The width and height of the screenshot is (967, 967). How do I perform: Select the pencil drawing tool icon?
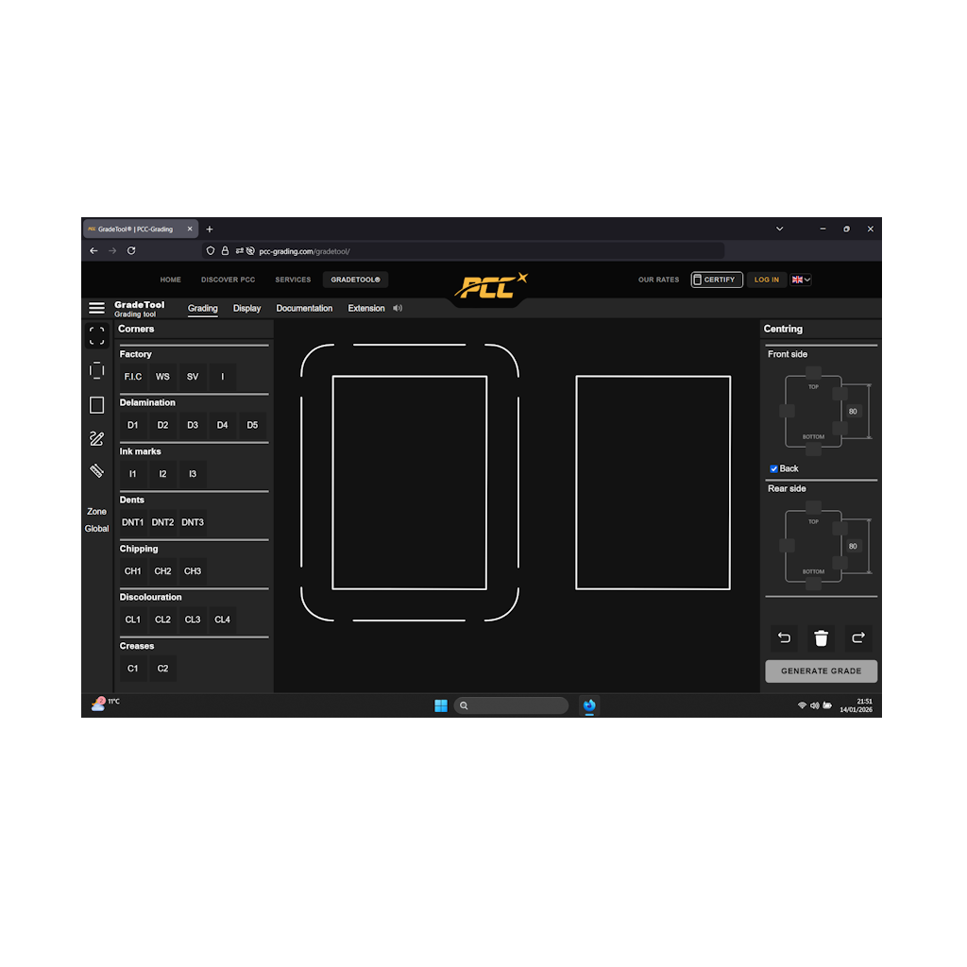[x=97, y=438]
